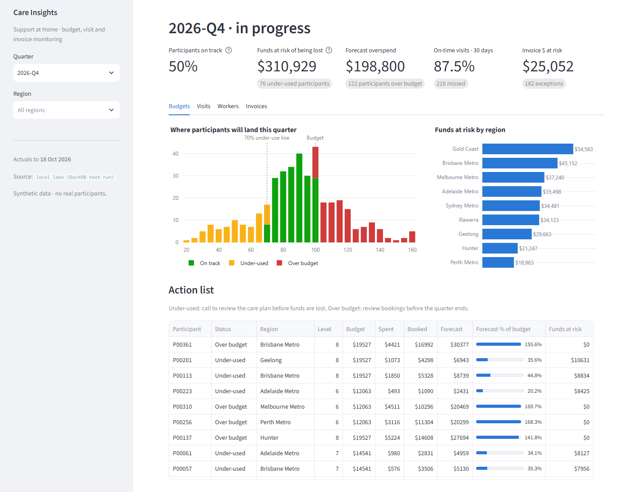
Task: Expand the All regions dropdown
Action: (67, 110)
